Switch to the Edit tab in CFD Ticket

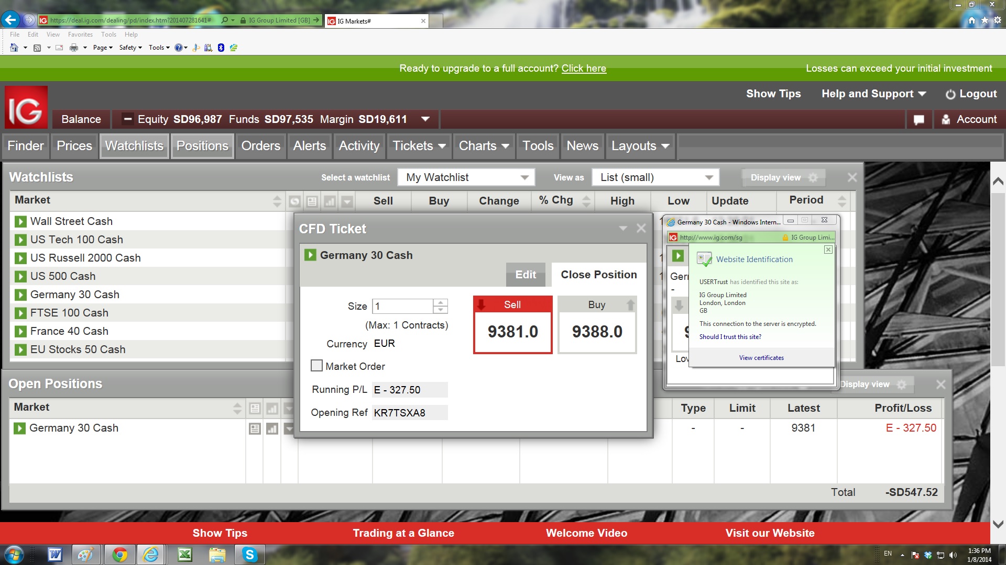pos(526,275)
